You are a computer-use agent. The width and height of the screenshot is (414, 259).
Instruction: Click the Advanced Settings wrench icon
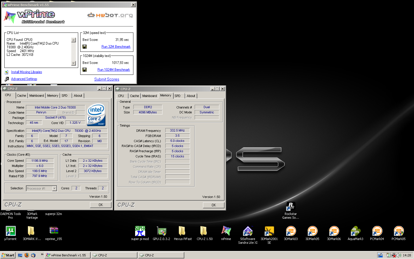7,79
